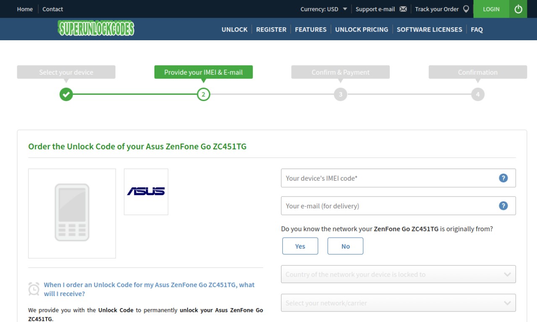Click the Asus brand logo thumbnail

tap(146, 192)
